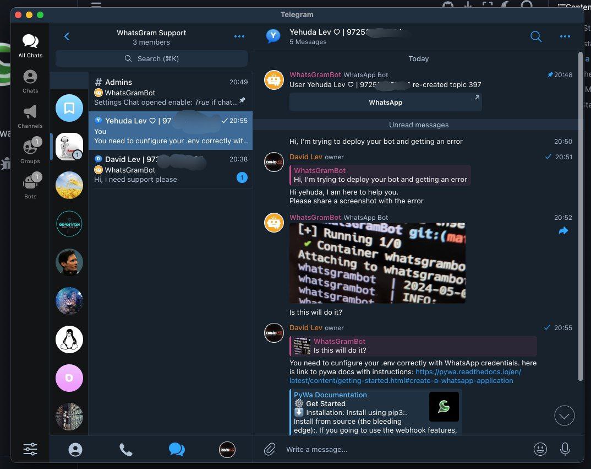Click WhatsGramBot sender name at 20:48
This screenshot has width=591, height=469.
click(315, 75)
